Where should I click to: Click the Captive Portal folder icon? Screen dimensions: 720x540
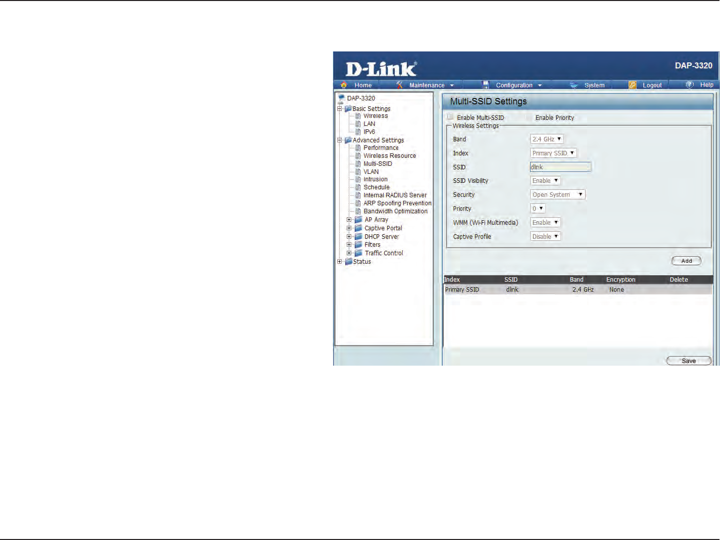point(358,228)
